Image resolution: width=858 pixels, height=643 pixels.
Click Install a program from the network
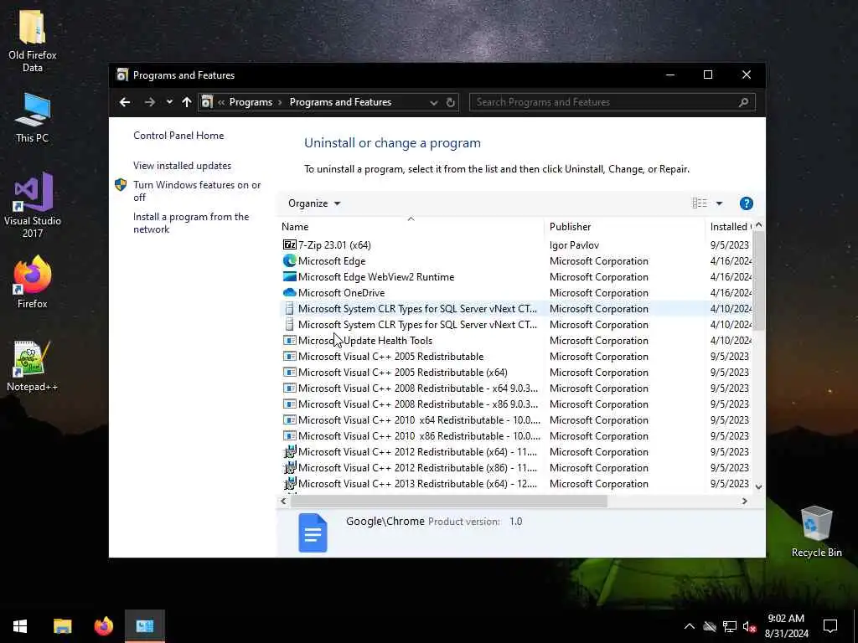191,223
